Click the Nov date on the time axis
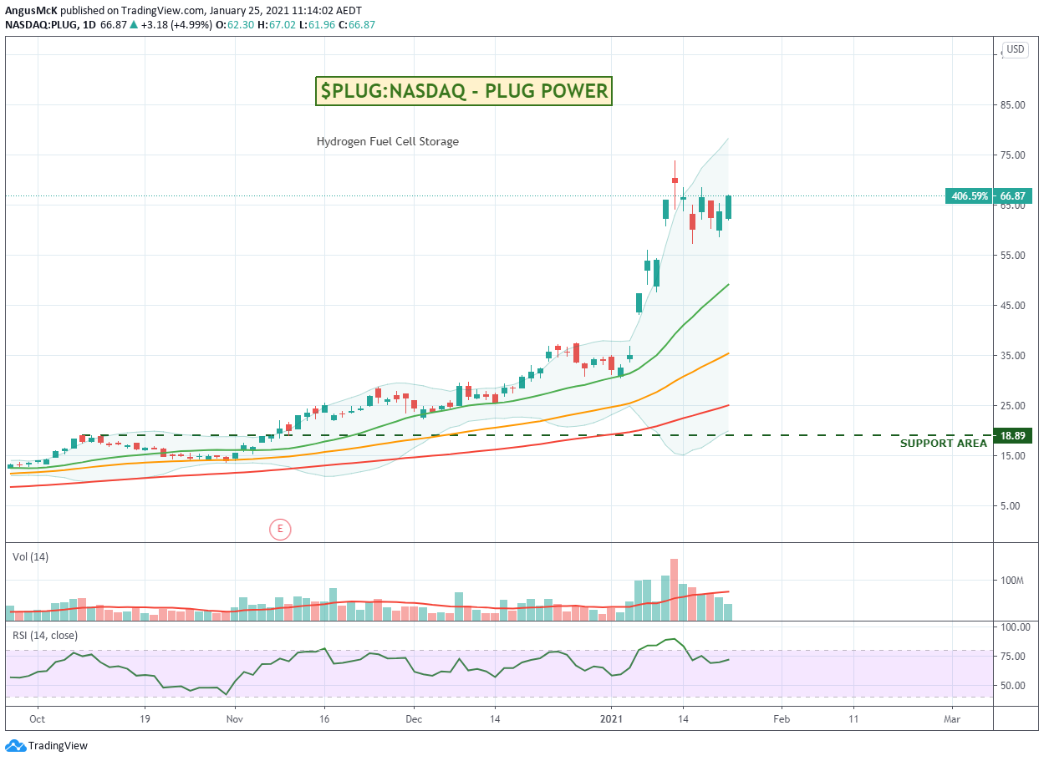The width and height of the screenshot is (1044, 761). point(235,718)
